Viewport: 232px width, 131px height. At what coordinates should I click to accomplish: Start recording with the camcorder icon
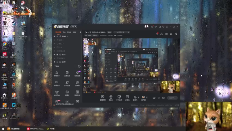point(154,98)
